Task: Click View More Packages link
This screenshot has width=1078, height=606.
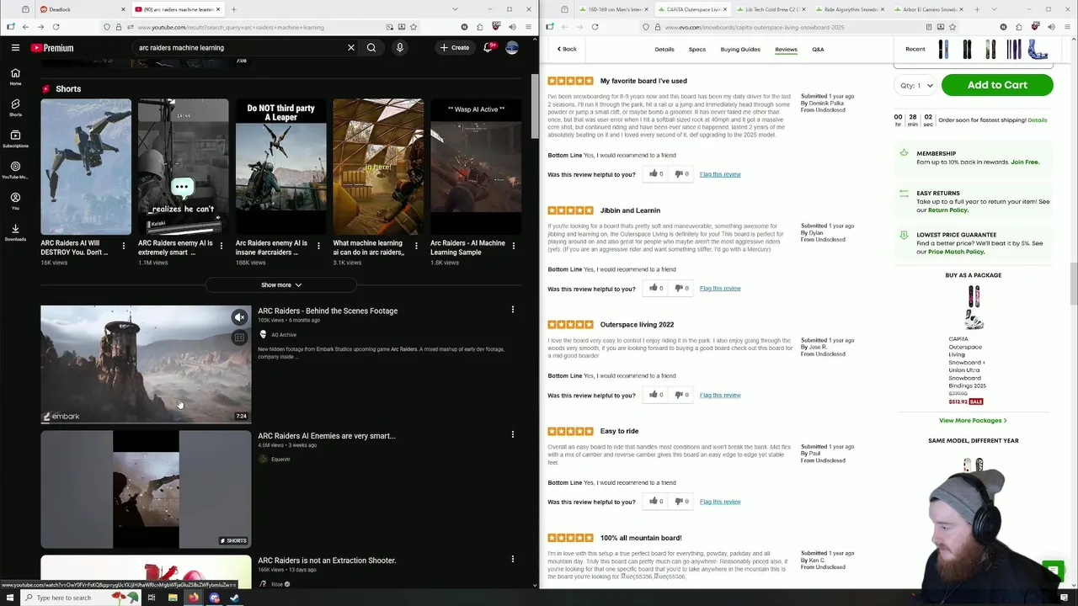Action: coord(973,420)
